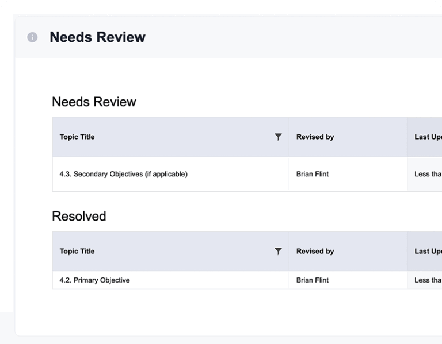Sort by Topic Title in Resolved table

[x=77, y=252]
